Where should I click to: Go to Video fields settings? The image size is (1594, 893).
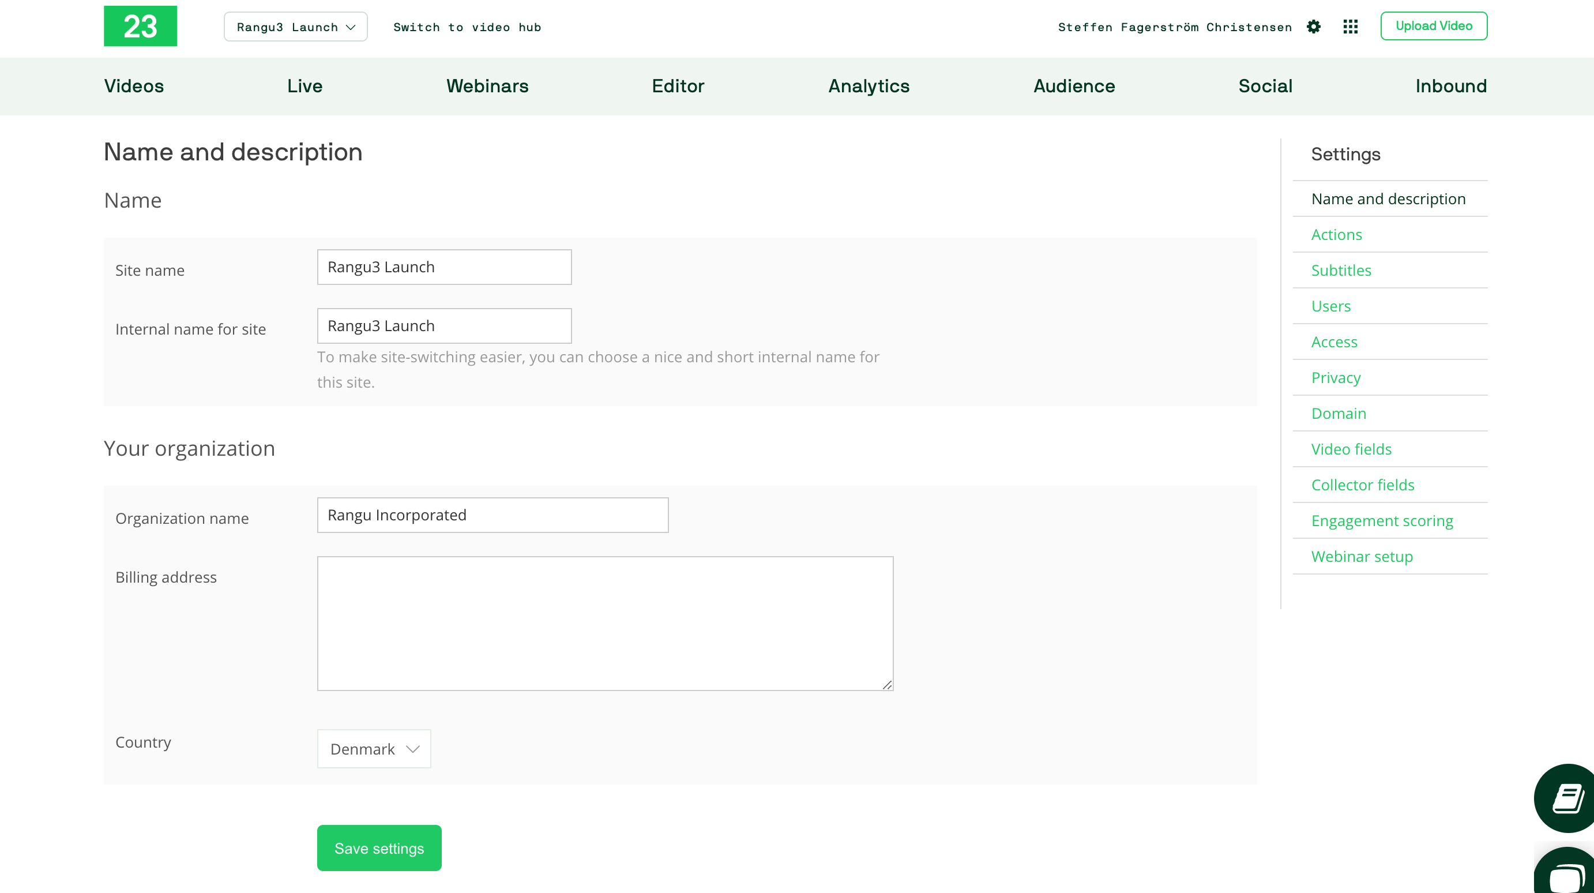tap(1351, 449)
